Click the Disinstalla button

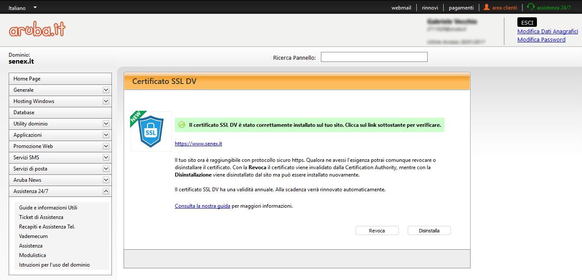429,231
